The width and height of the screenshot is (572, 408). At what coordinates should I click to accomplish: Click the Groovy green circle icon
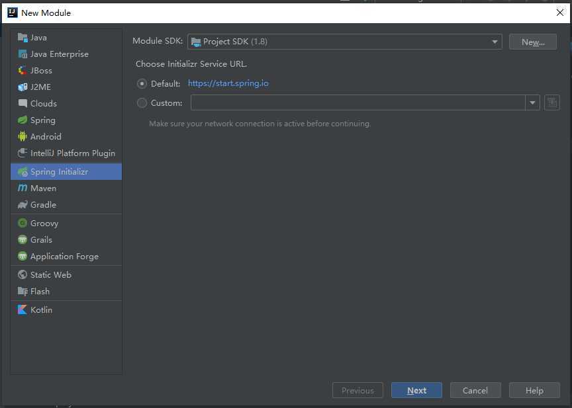tap(23, 223)
